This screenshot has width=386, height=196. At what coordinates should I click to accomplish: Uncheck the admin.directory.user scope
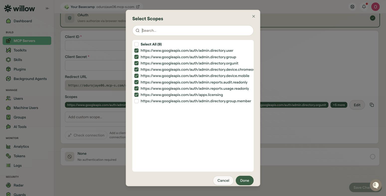point(136,50)
